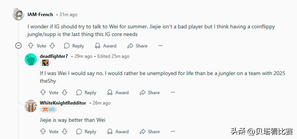Open more options on IAM-French's comment
The width and height of the screenshot is (297, 139).
pos(161,46)
